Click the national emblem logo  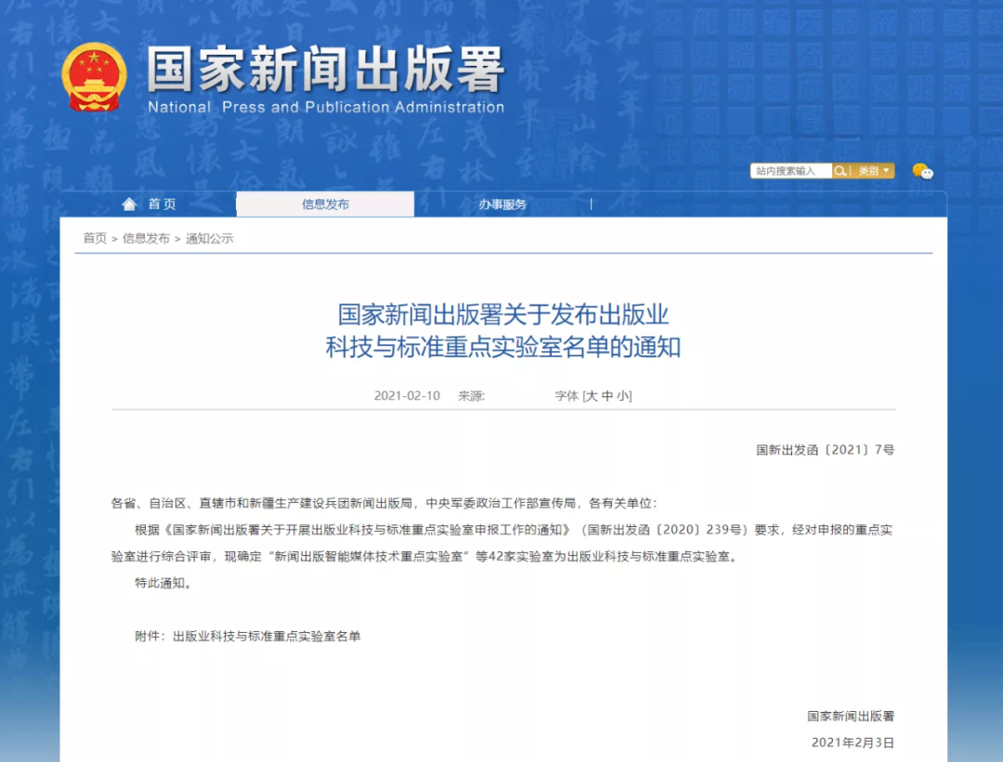(x=94, y=73)
